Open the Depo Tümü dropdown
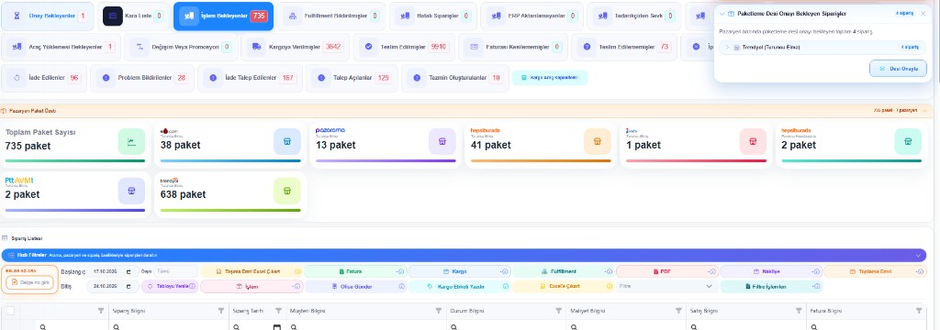 [x=176, y=271]
